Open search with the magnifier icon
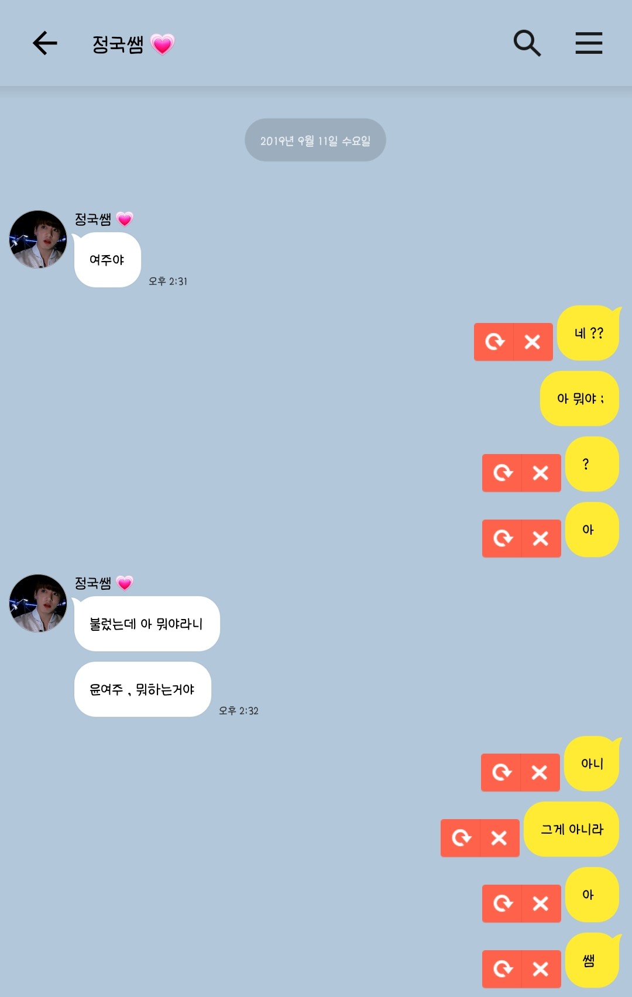The height and width of the screenshot is (997, 632). coord(527,43)
